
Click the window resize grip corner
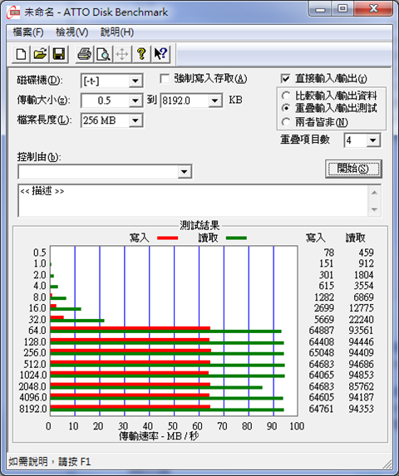(x=387, y=464)
